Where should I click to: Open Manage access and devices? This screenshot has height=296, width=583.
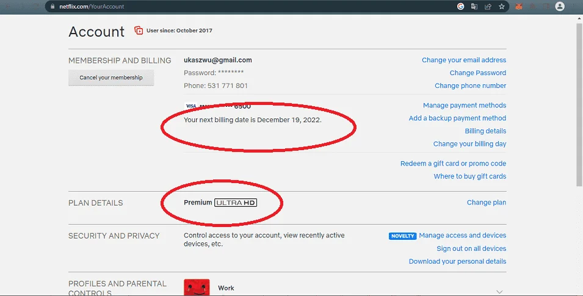point(462,236)
